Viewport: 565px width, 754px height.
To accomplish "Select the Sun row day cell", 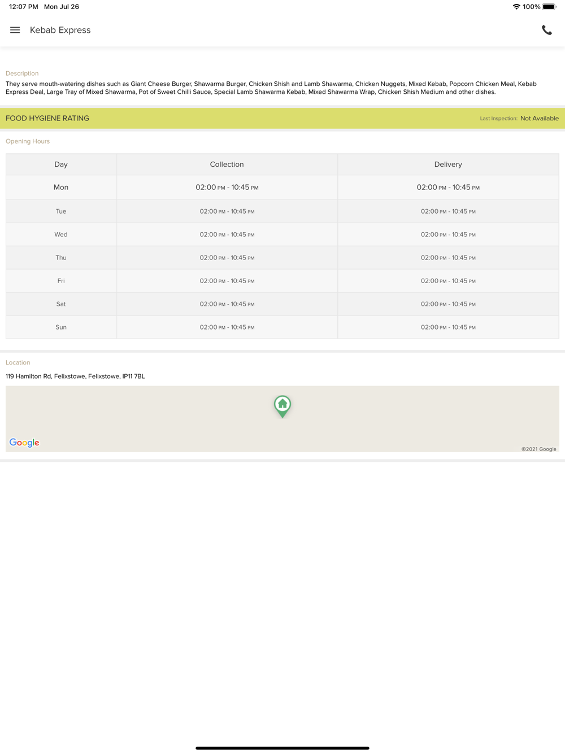I will point(61,327).
